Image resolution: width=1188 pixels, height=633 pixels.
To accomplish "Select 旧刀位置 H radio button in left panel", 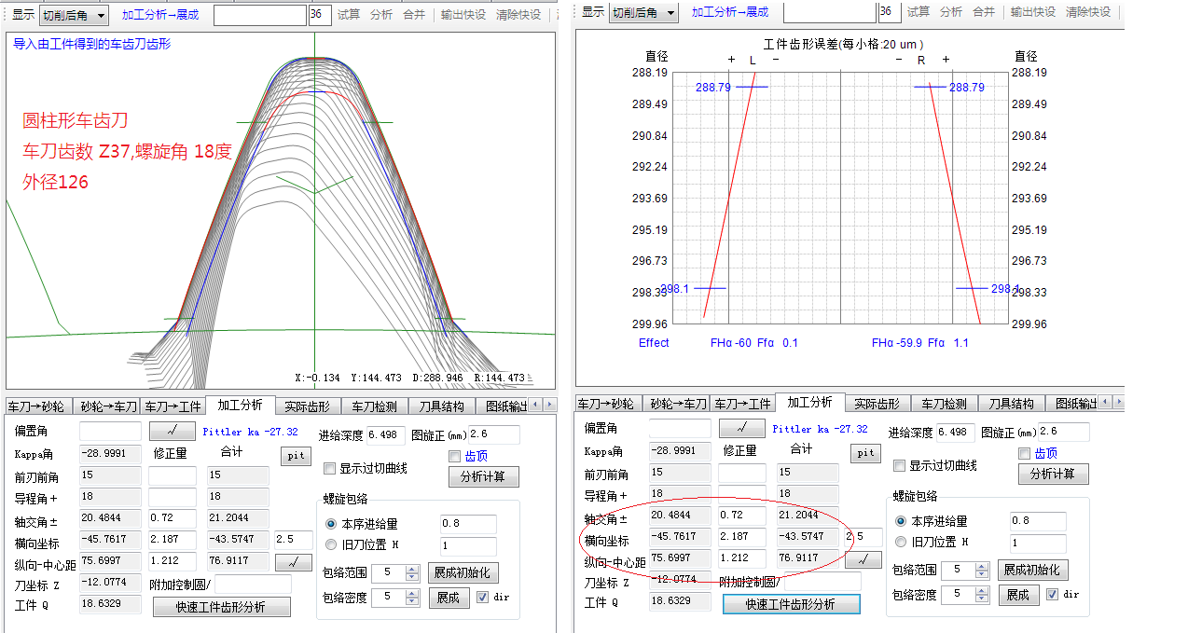I will click(331, 544).
